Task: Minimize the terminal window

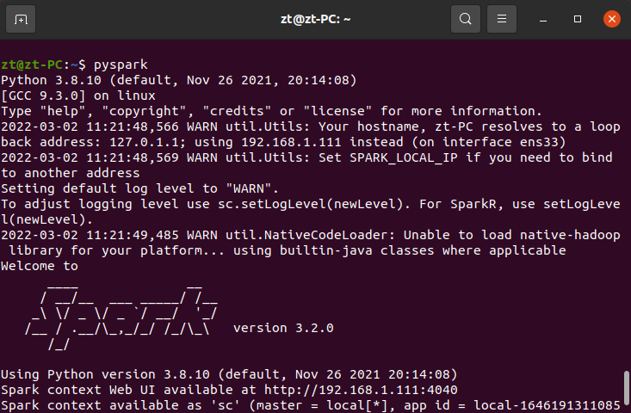Action: tap(543, 19)
